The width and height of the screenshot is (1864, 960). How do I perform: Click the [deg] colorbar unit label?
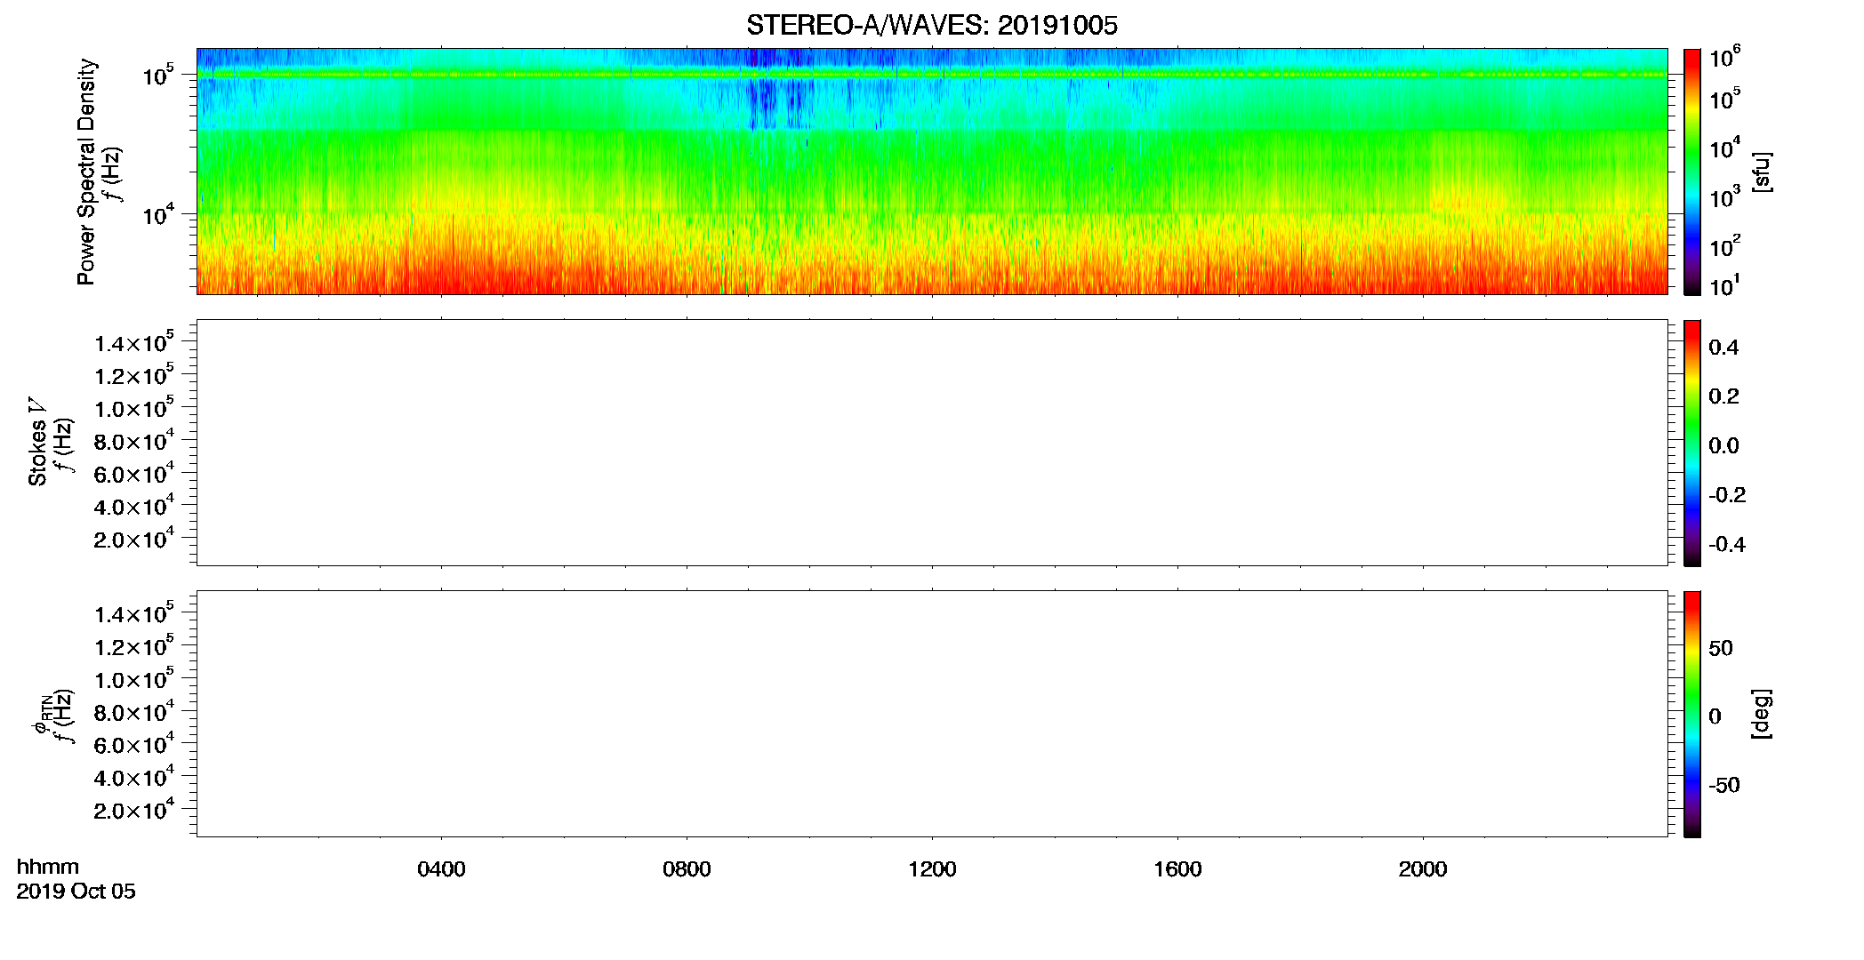click(x=1761, y=714)
